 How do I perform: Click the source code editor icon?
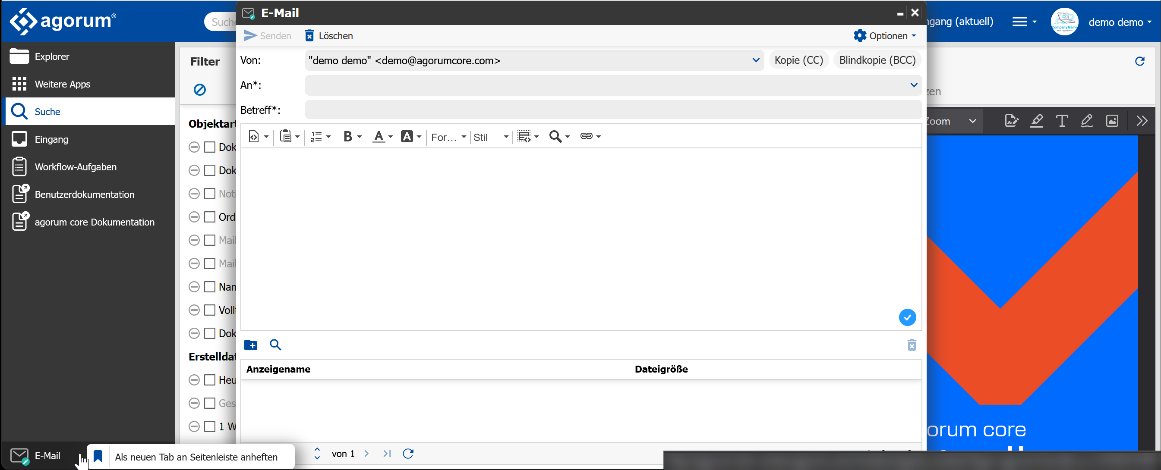254,136
